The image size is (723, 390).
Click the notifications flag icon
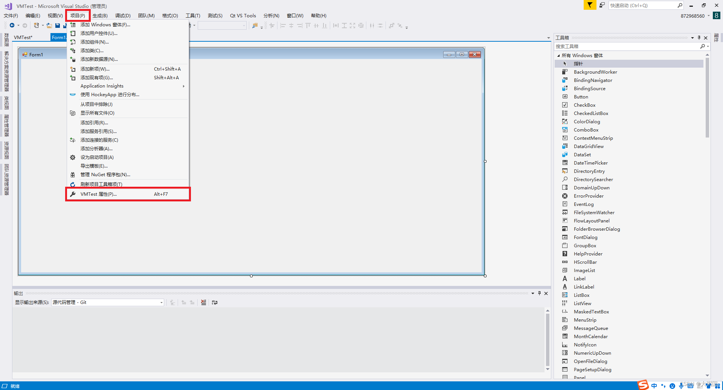pos(590,5)
